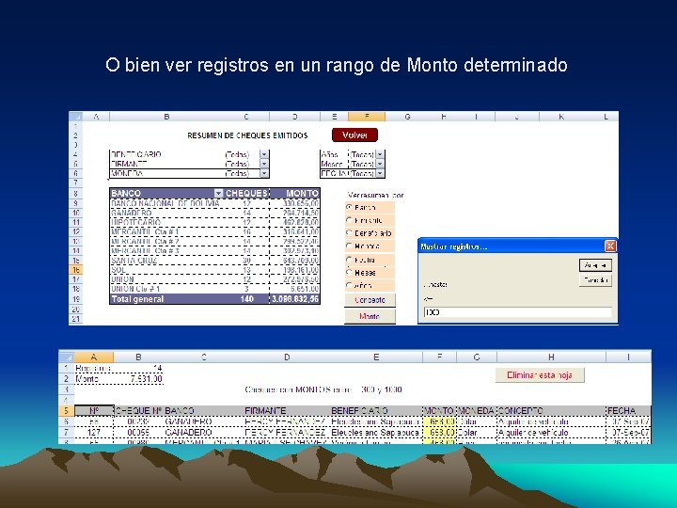The image size is (677, 508).
Task: Click the red Volver button
Action: point(354,135)
